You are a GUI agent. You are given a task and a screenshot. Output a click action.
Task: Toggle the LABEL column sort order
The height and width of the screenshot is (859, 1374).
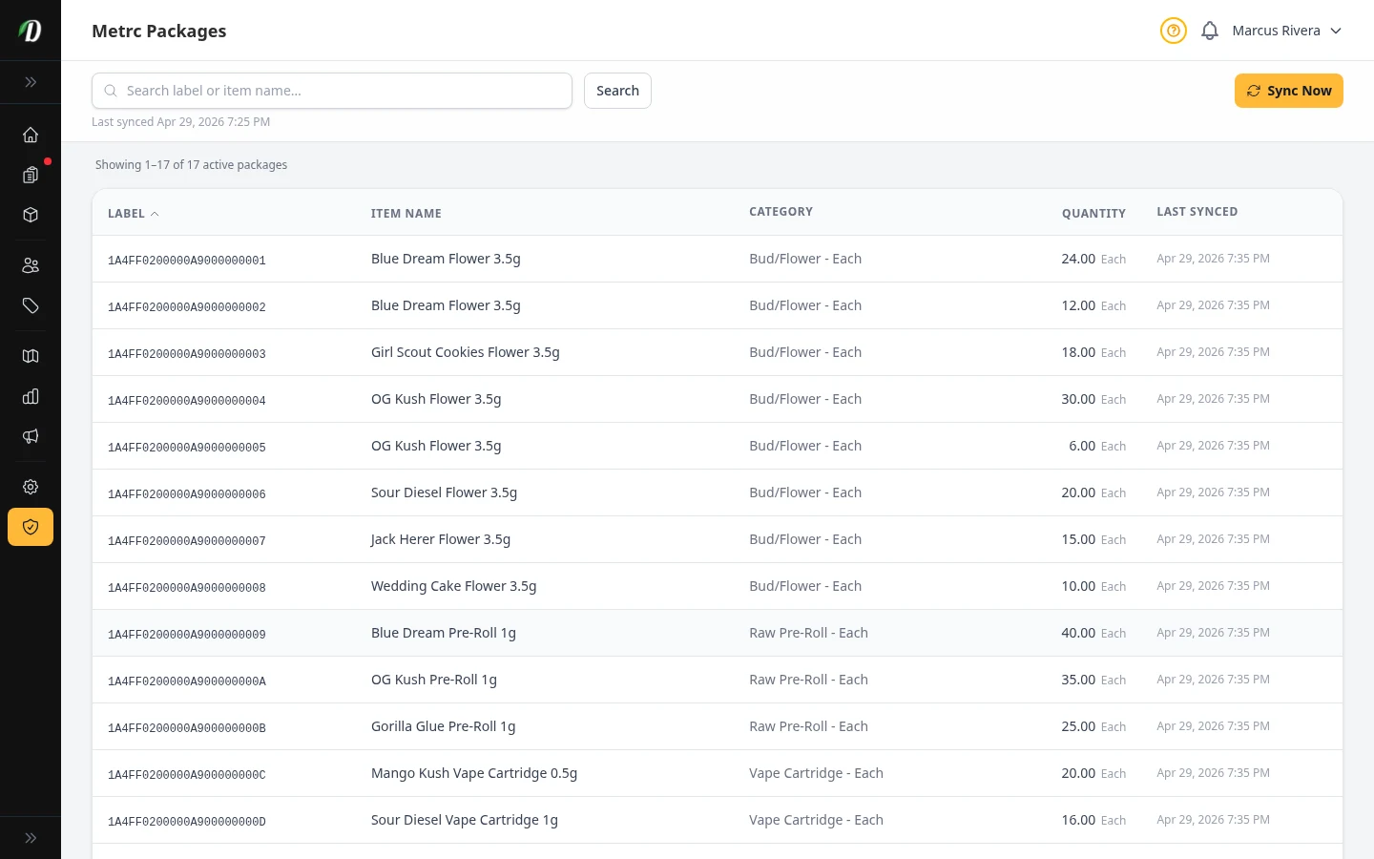coord(133,213)
